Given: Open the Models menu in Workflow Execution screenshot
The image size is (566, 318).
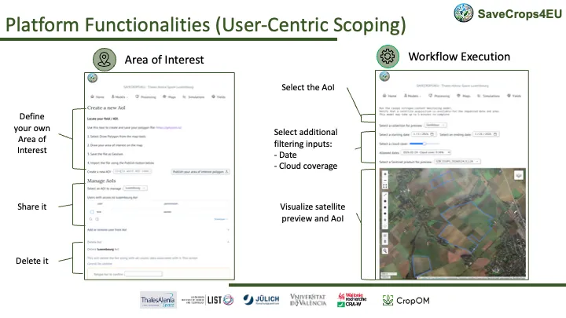Looking at the screenshot, I should [412, 96].
